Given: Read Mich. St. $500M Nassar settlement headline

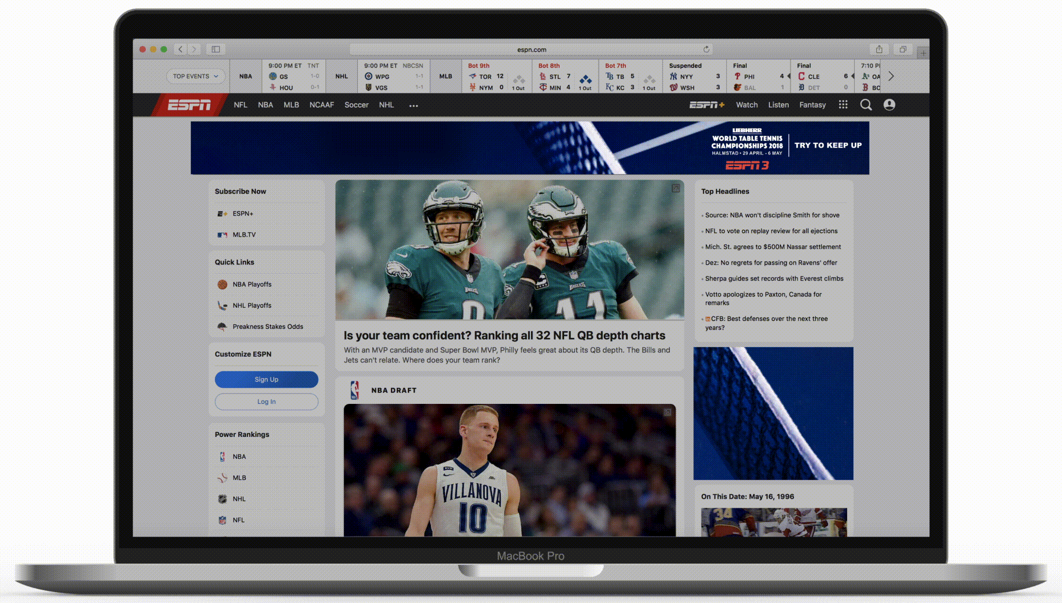Looking at the screenshot, I should 773,247.
